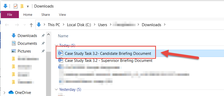The height and width of the screenshot is (96, 224).
Task: Open Documents in the navigation pane
Action: (x=27, y=43)
